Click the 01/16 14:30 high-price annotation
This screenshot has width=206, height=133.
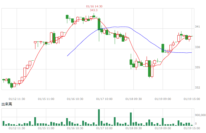point(94,6)
